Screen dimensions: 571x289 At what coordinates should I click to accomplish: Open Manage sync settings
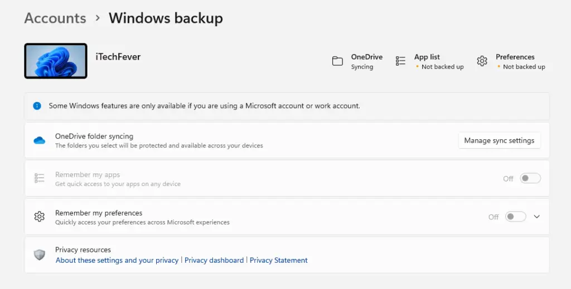click(499, 140)
